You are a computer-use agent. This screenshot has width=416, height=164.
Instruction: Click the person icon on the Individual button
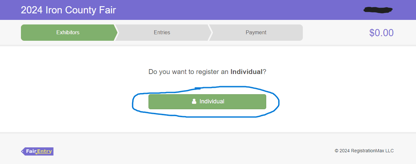click(194, 101)
